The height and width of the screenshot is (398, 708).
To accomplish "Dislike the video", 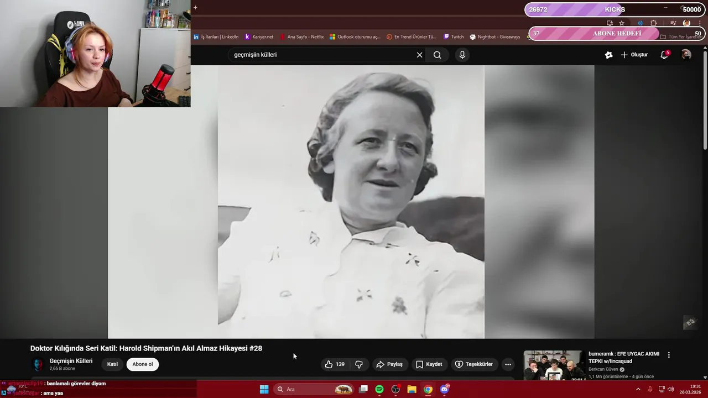I will tap(359, 364).
